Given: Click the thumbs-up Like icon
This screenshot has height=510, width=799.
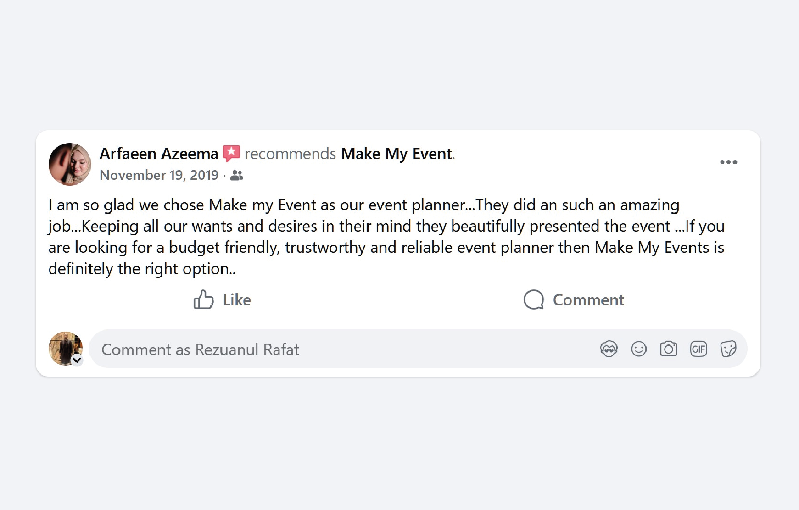Looking at the screenshot, I should (203, 300).
